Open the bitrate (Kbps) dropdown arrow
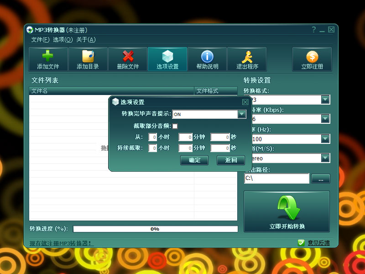 (x=325, y=119)
